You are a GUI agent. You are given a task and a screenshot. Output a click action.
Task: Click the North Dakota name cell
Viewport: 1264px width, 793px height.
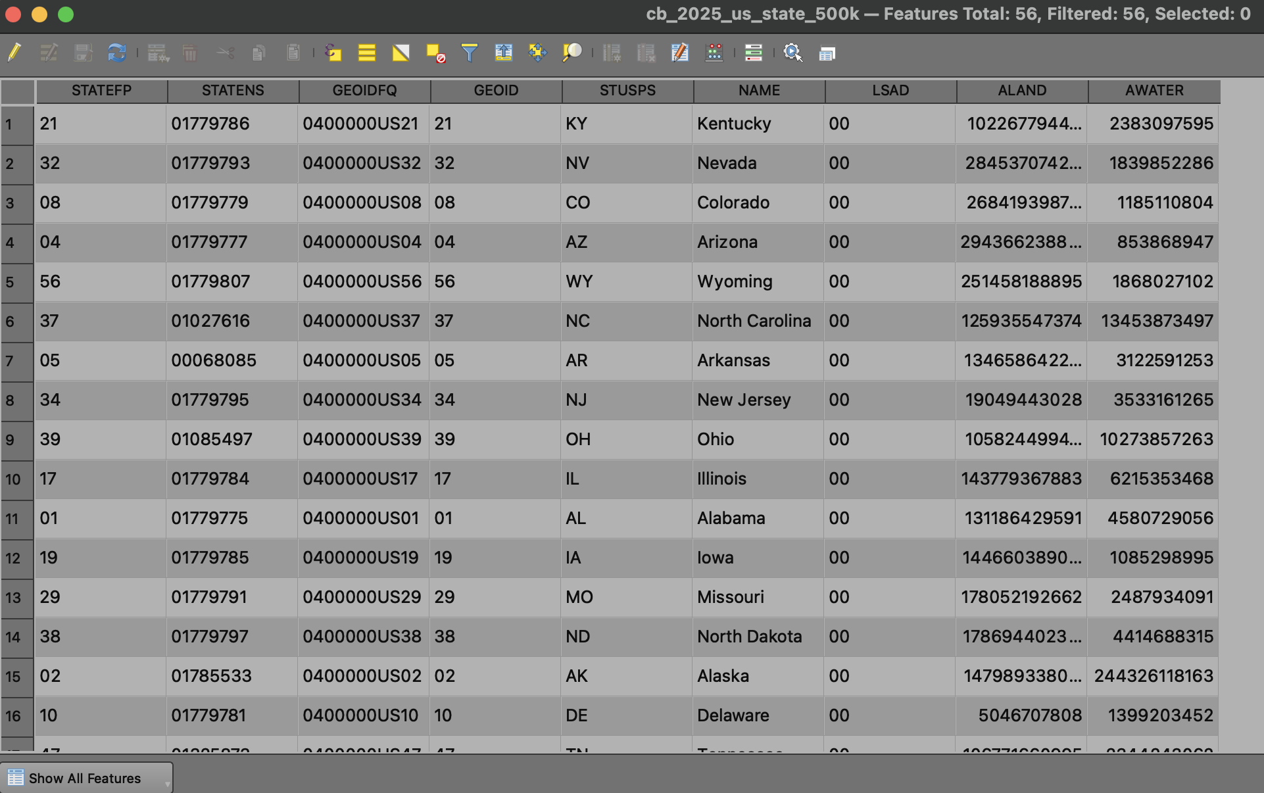(758, 637)
